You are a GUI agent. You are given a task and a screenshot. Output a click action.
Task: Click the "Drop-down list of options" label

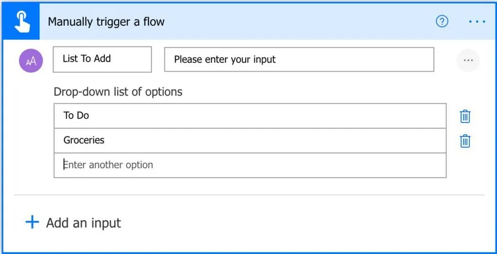118,92
